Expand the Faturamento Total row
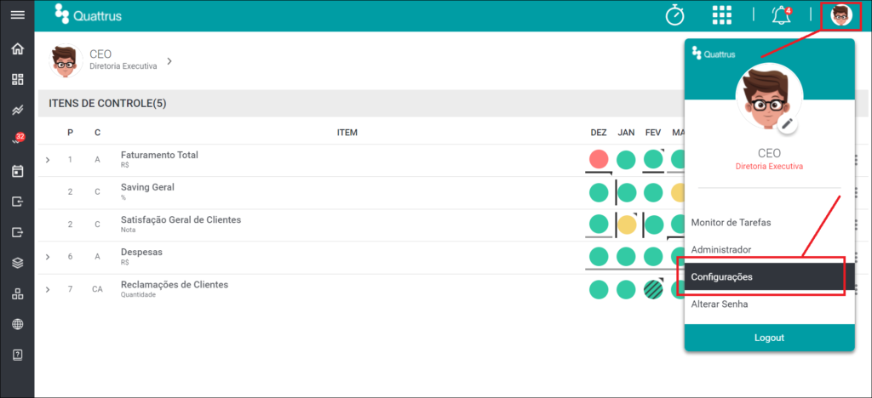The height and width of the screenshot is (398, 872). [48, 160]
